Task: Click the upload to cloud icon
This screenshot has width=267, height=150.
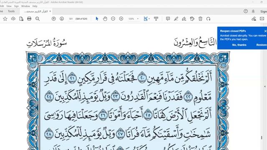Action: point(13,19)
